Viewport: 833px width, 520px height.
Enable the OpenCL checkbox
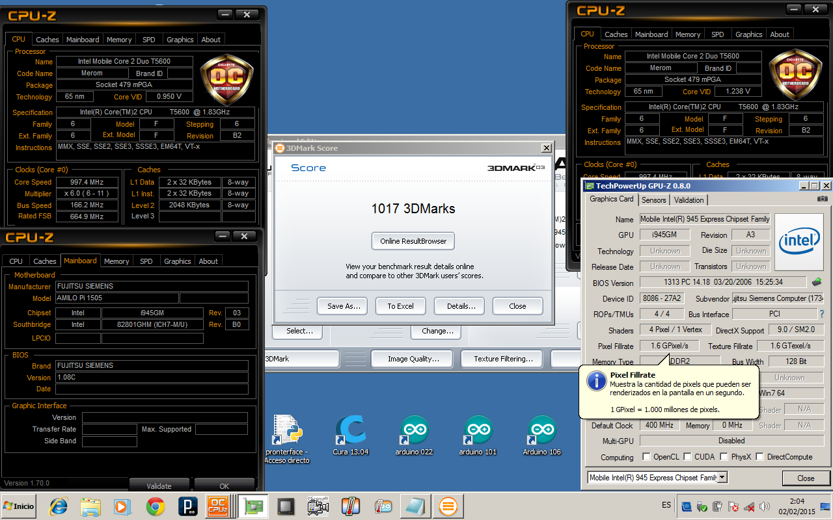[x=646, y=457]
